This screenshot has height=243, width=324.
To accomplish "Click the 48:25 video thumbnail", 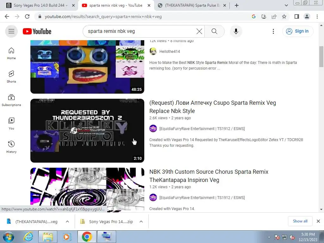I will point(87,67).
